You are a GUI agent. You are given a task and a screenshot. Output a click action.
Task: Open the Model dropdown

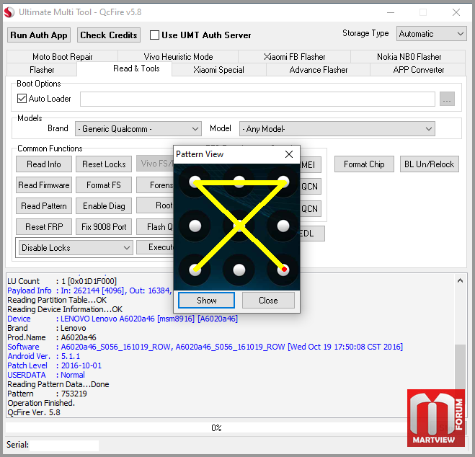(337, 129)
